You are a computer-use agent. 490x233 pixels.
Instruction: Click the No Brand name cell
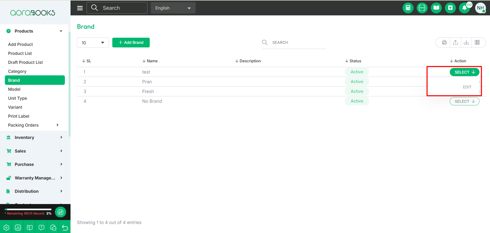pyautogui.click(x=152, y=101)
